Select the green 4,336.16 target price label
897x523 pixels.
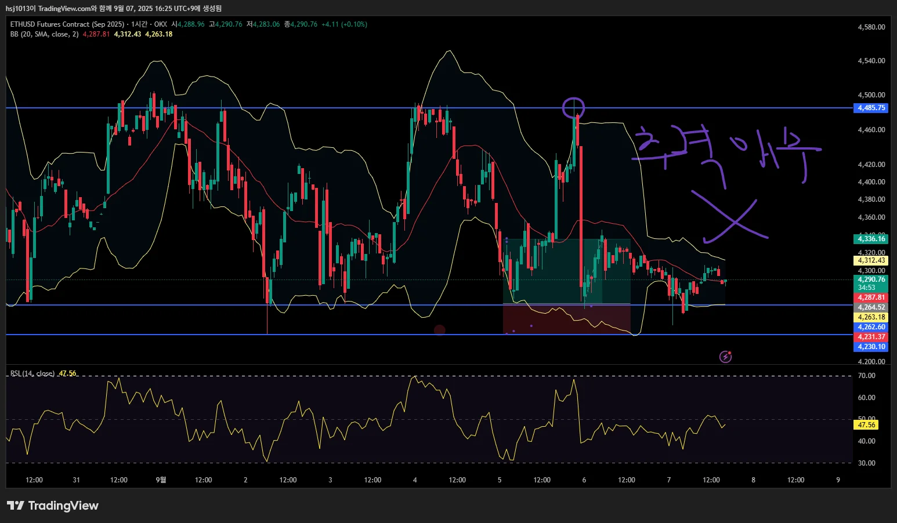click(871, 239)
